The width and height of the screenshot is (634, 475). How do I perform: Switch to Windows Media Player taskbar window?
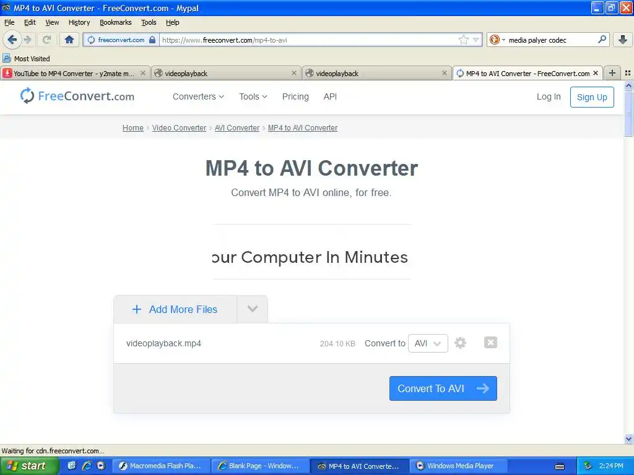459,466
